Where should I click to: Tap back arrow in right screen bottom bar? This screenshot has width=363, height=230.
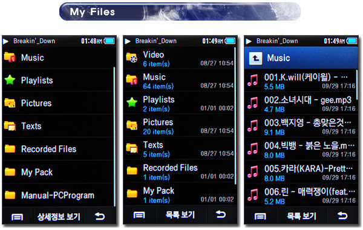(x=342, y=215)
